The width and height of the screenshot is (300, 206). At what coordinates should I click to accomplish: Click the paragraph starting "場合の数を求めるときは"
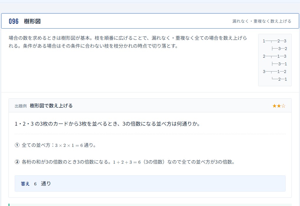(x=128, y=42)
